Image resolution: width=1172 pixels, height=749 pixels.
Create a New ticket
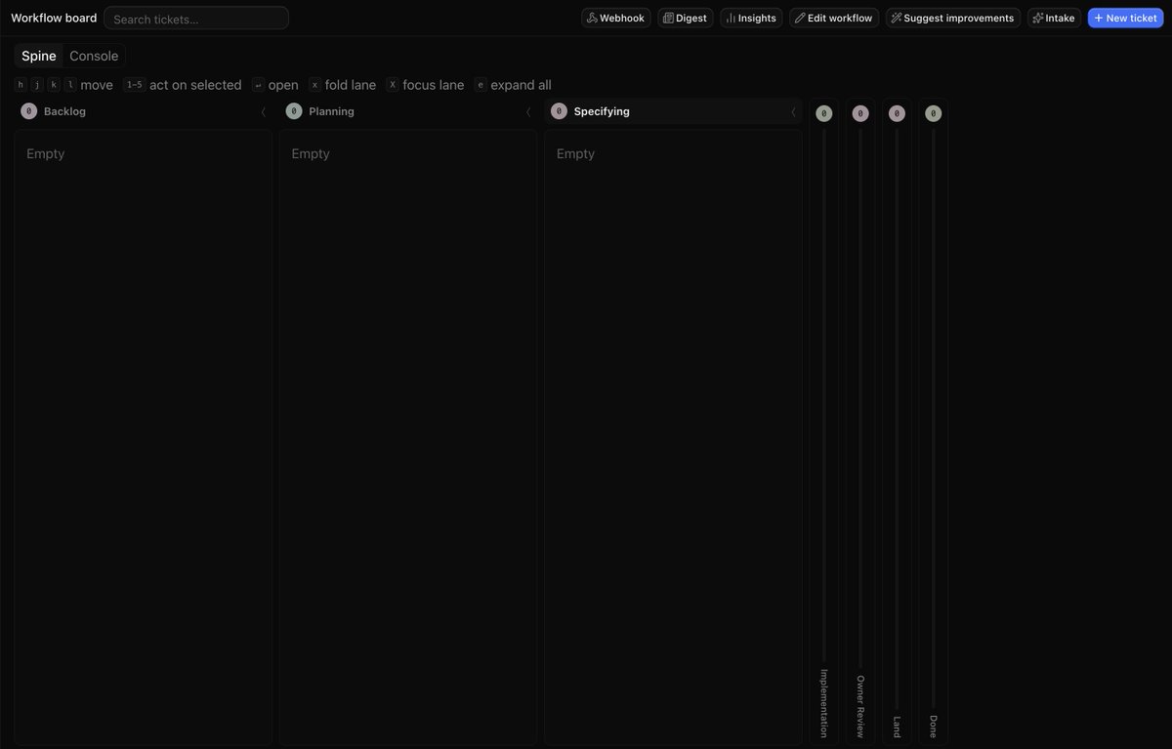point(1125,18)
